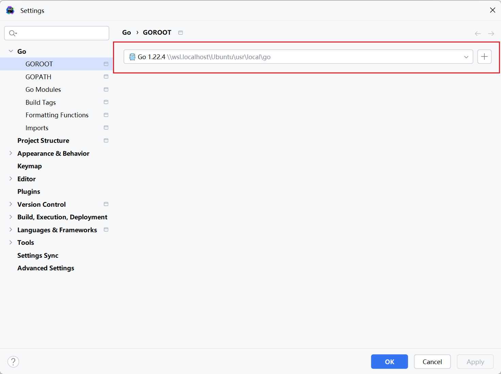
Task: Click project-level icon next to Version Control
Action: (x=106, y=204)
